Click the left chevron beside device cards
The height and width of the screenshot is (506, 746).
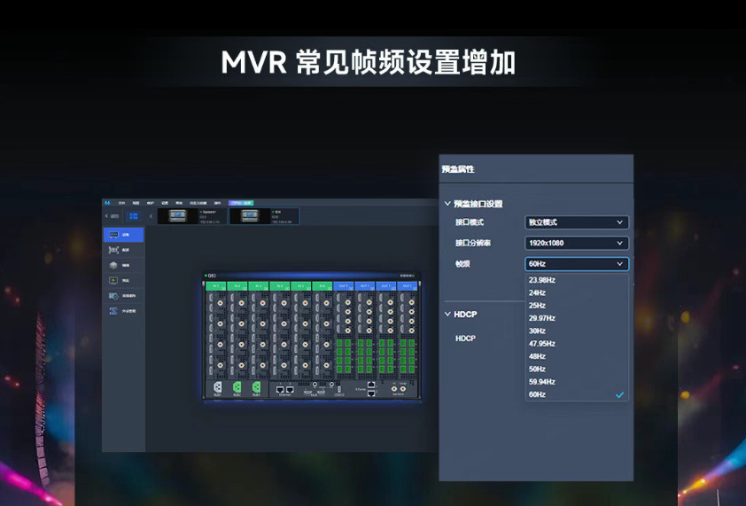pos(151,216)
